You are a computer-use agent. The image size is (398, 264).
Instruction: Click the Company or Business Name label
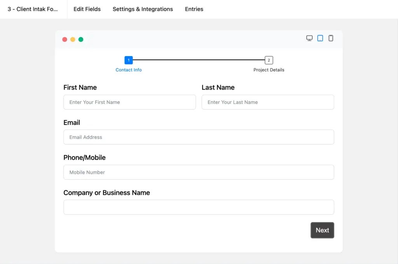coord(106,193)
